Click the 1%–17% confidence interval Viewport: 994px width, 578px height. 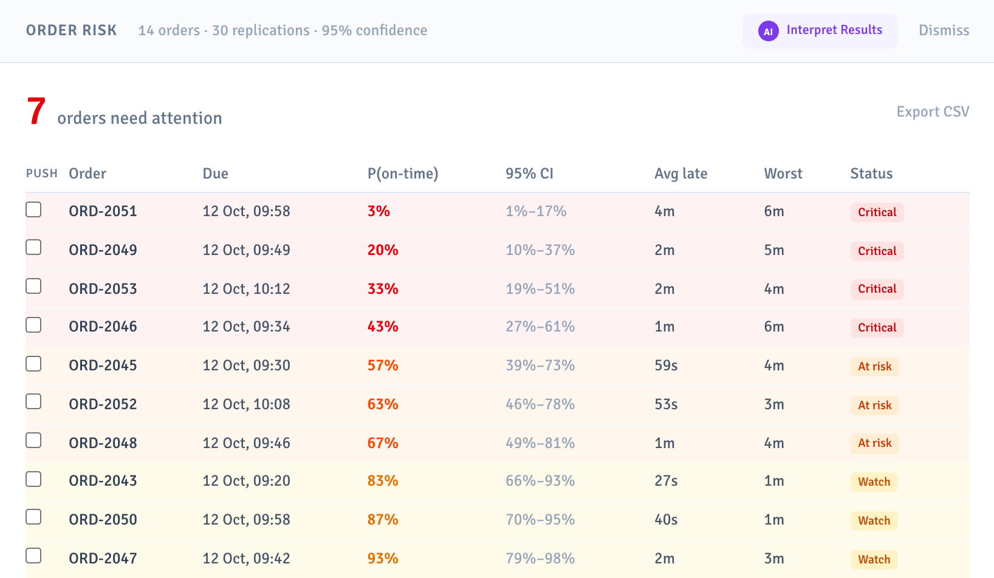[x=536, y=211]
